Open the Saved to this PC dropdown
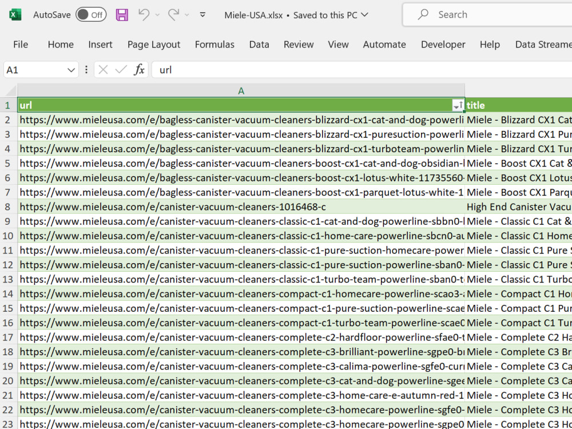Image resolution: width=572 pixels, height=429 pixels. (x=364, y=15)
